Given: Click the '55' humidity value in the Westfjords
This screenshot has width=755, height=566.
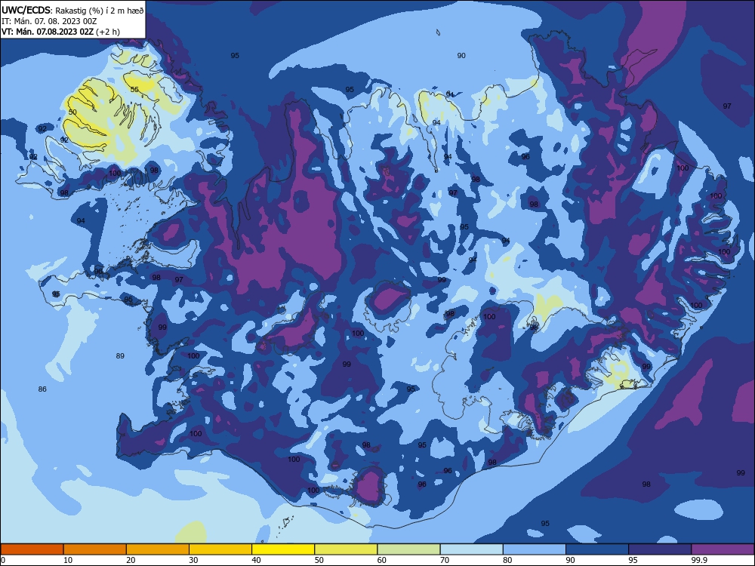Looking at the screenshot, I should (x=134, y=90).
